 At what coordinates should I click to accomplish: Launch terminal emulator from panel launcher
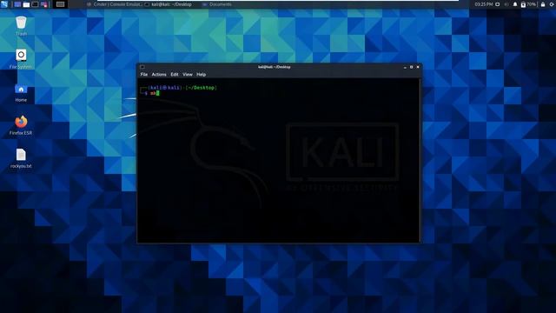coord(35,4)
